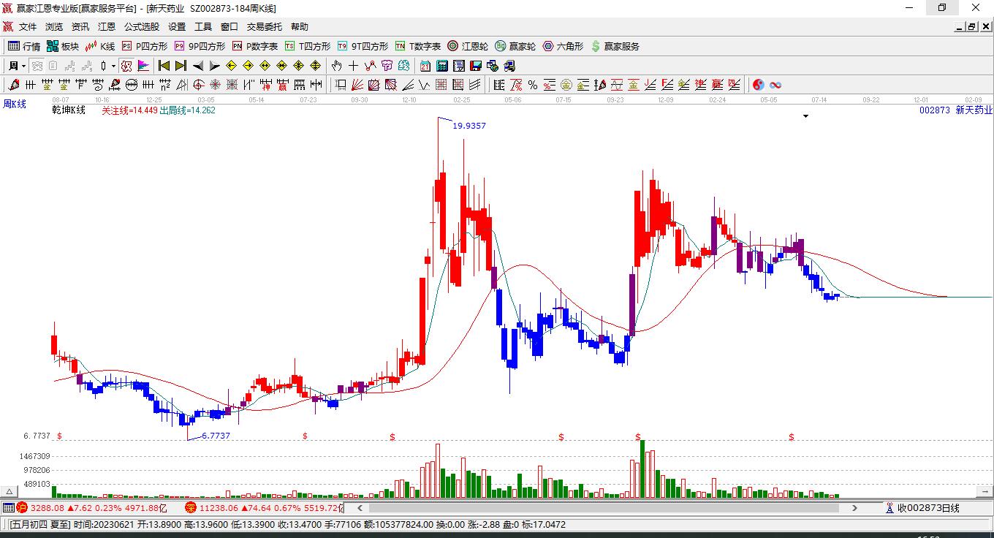Viewport: 994px width, 538px height.
Task: Open the 江恩 menu
Action: (107, 27)
